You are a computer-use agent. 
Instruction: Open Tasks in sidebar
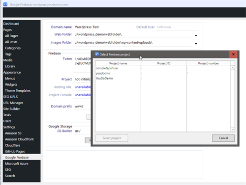[7, 115]
